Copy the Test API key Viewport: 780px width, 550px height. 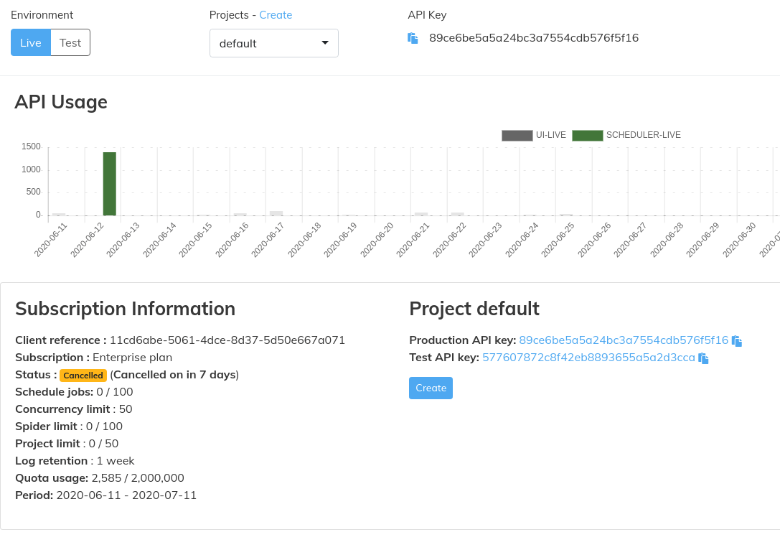coord(704,358)
